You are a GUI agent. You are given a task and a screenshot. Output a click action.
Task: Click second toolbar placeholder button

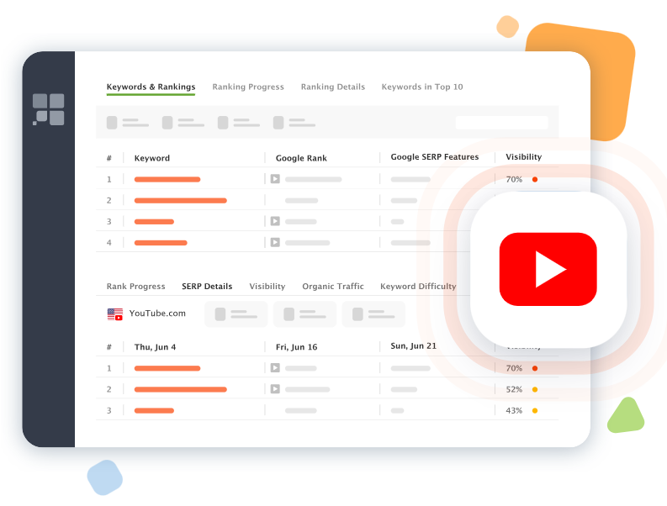point(183,123)
